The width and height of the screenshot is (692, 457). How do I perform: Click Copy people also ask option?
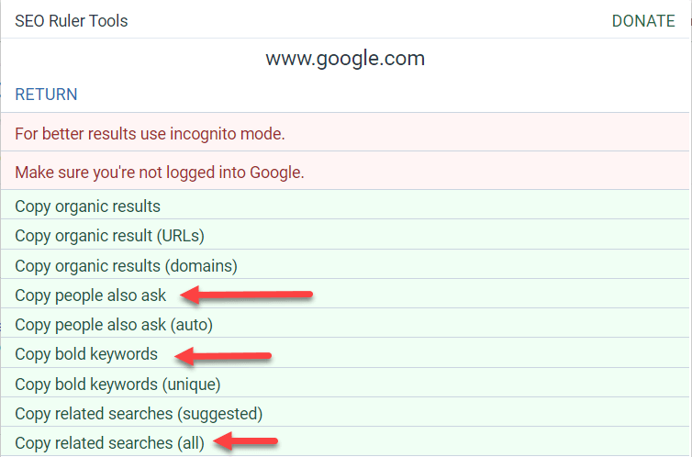click(345, 294)
